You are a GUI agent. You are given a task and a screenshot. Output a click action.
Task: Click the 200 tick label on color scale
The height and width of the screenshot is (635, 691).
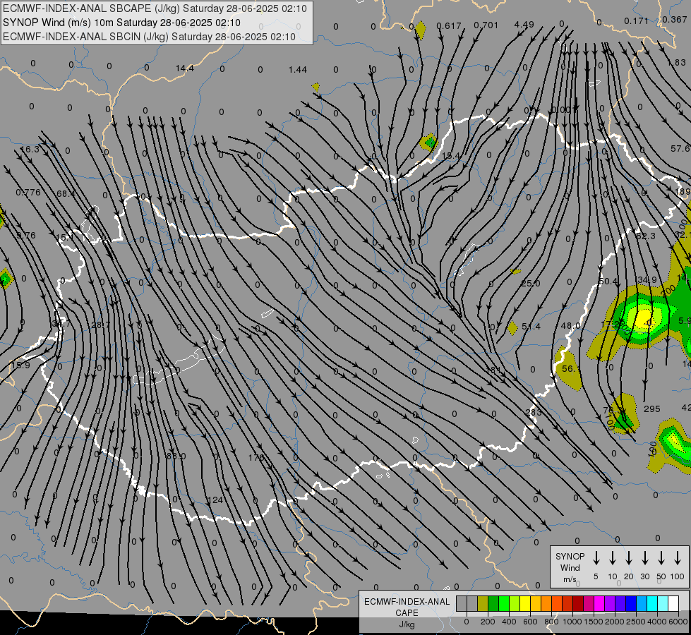click(x=488, y=622)
